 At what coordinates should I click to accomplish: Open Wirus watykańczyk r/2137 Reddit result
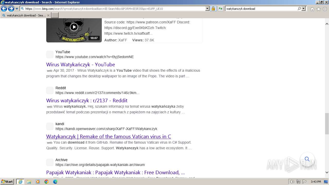point(87,100)
